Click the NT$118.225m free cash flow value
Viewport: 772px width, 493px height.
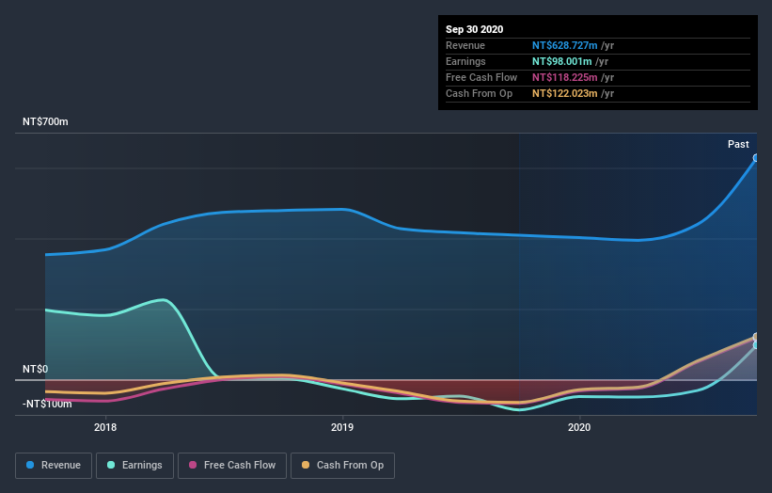click(x=565, y=77)
